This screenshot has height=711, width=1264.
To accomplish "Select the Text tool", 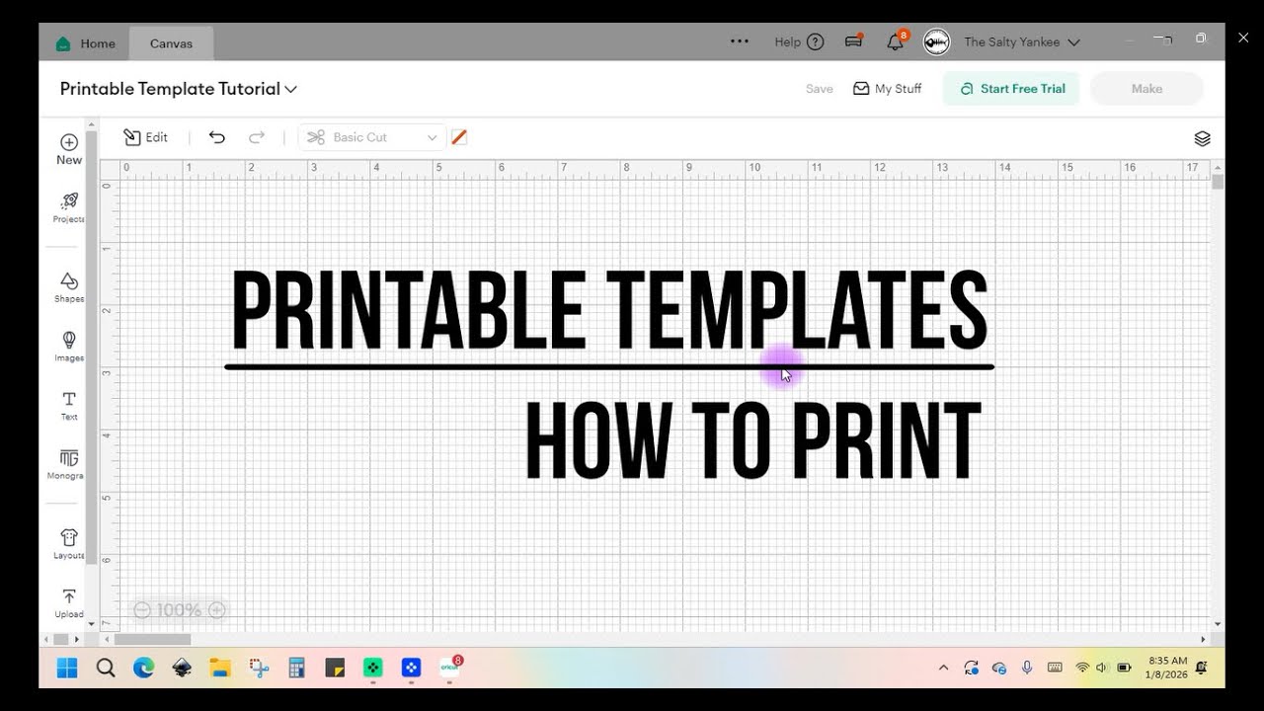I will [69, 405].
